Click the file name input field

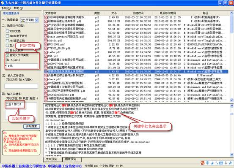[21, 86]
